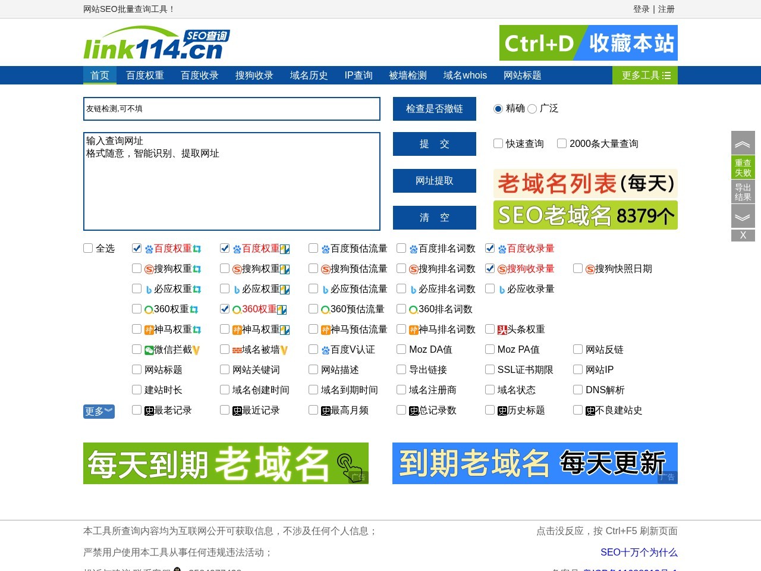
Task: Click the double-chevron down icon in side panel
Action: click(743, 217)
